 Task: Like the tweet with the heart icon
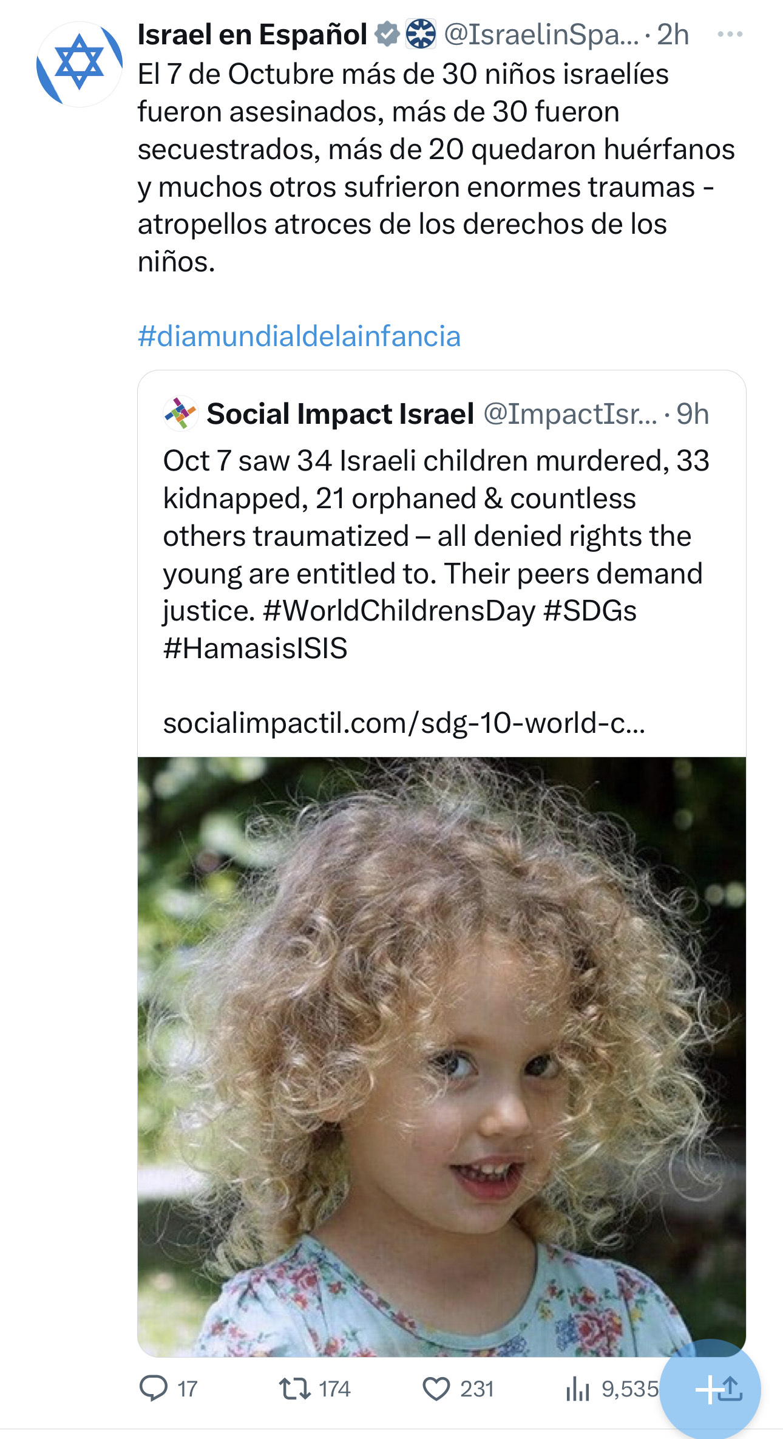(436, 1388)
